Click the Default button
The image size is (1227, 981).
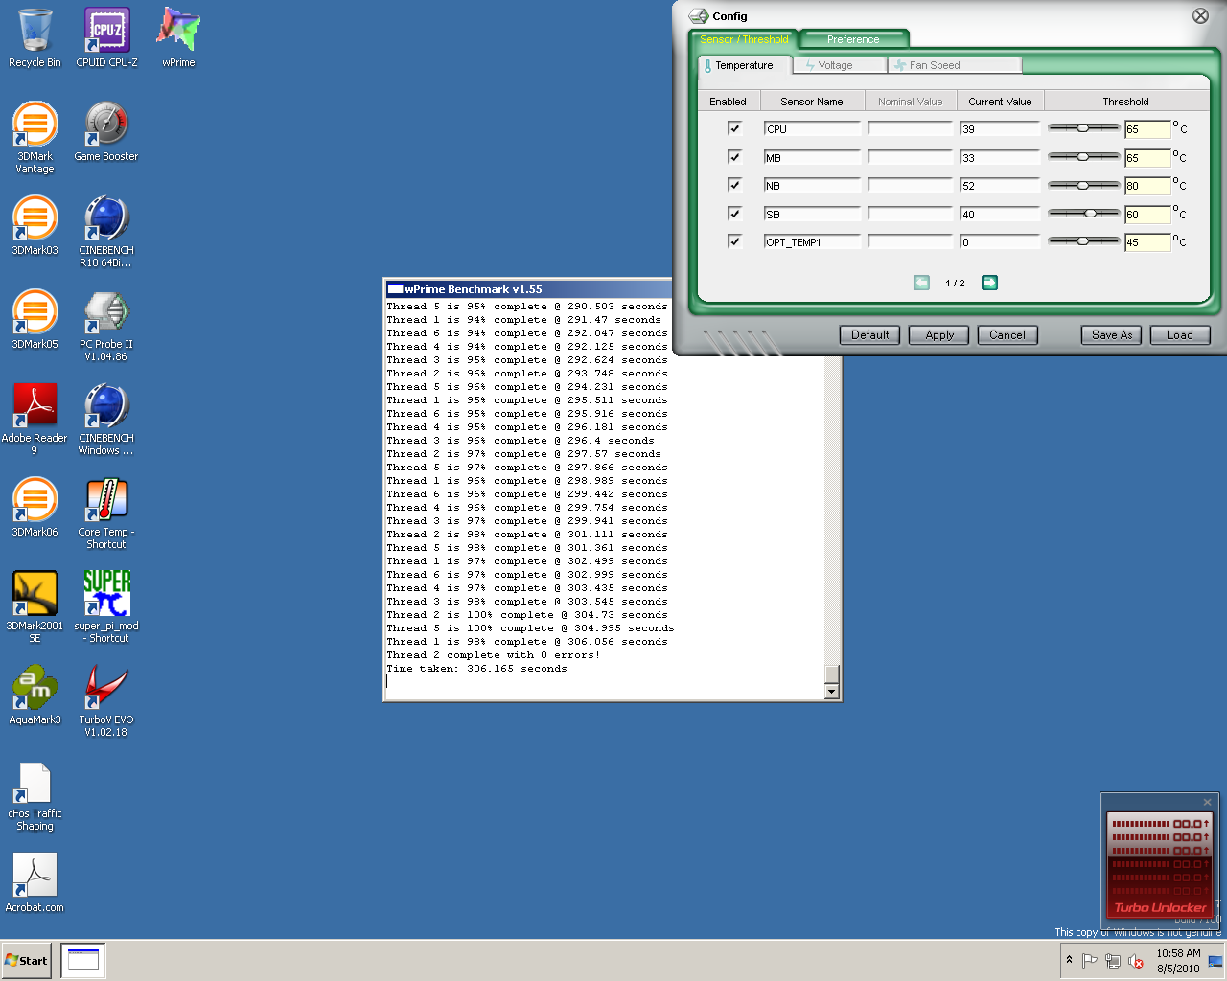click(870, 335)
